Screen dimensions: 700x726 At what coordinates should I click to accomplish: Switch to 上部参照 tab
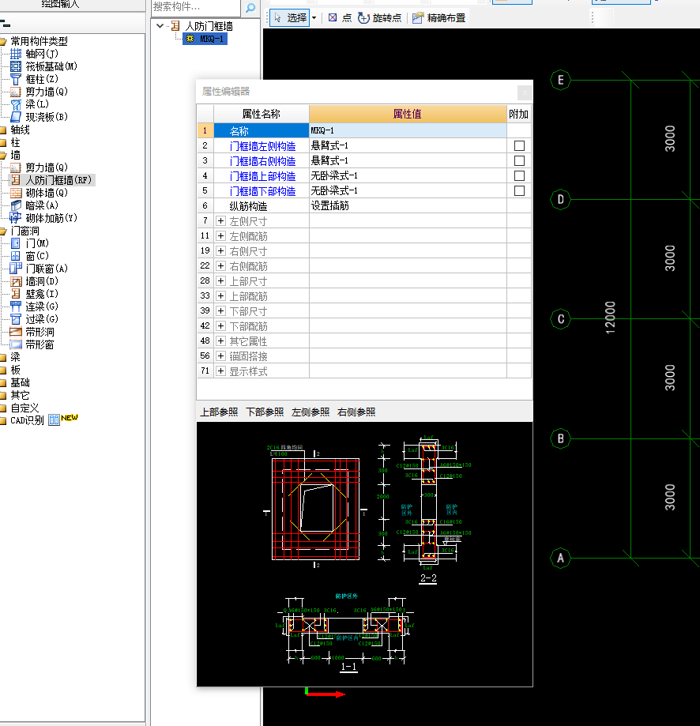[219, 412]
